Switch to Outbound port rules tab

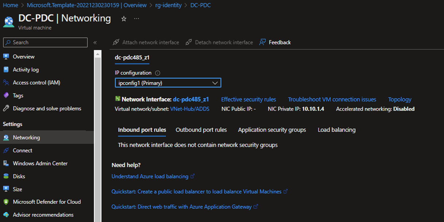[x=201, y=130]
